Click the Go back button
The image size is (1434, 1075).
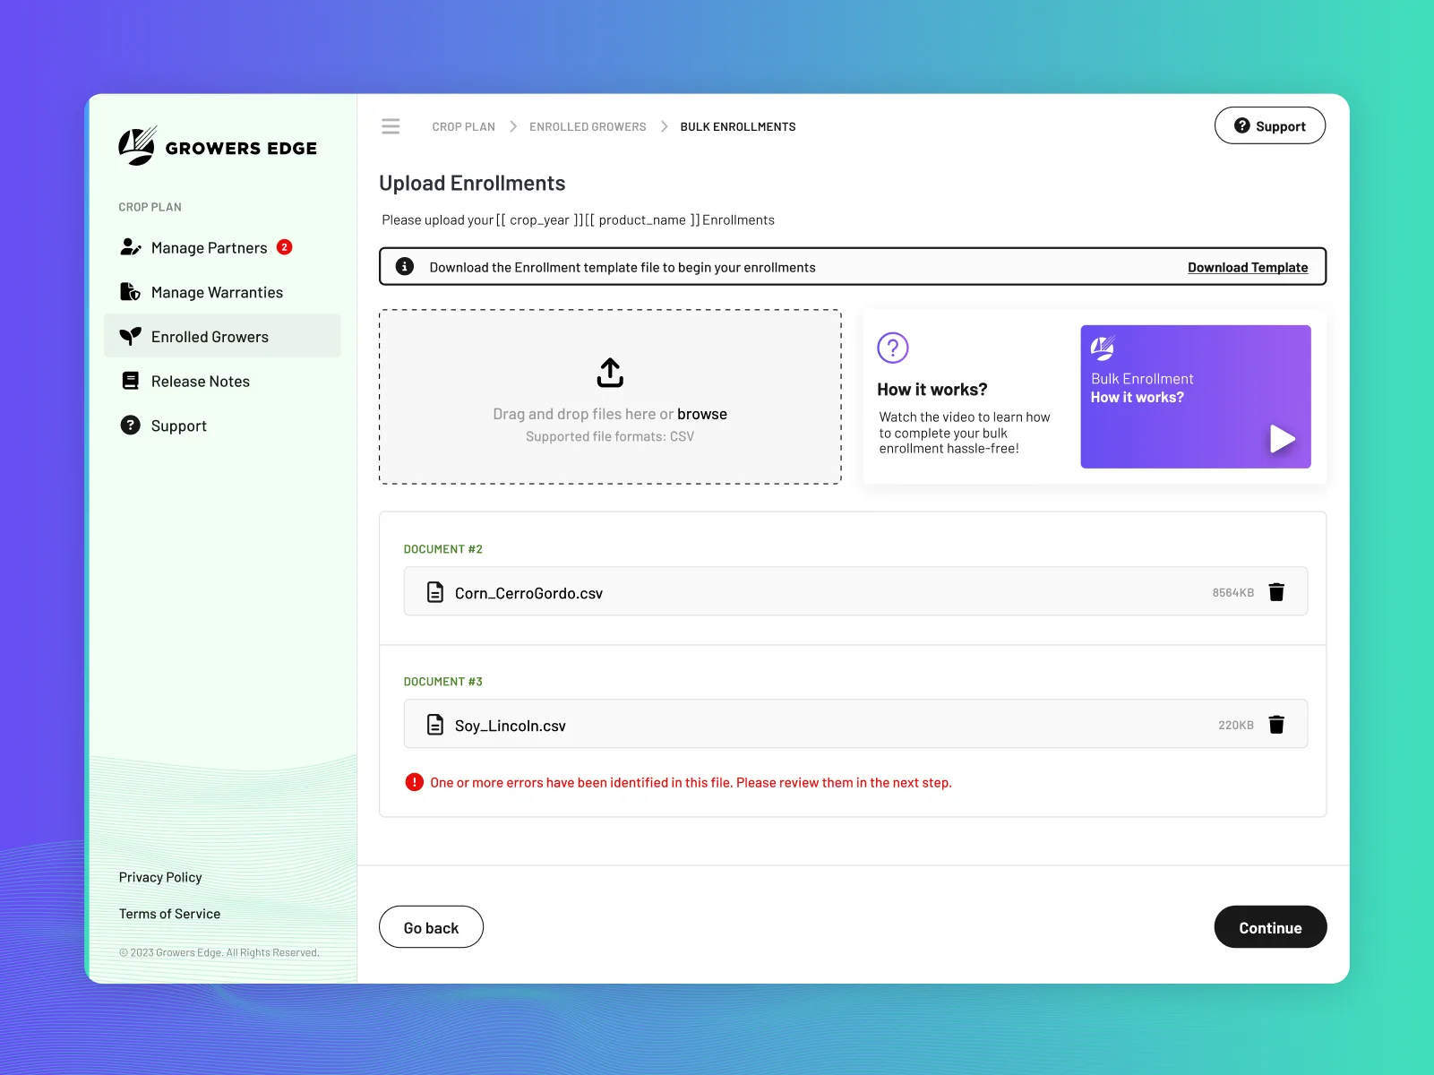point(431,927)
